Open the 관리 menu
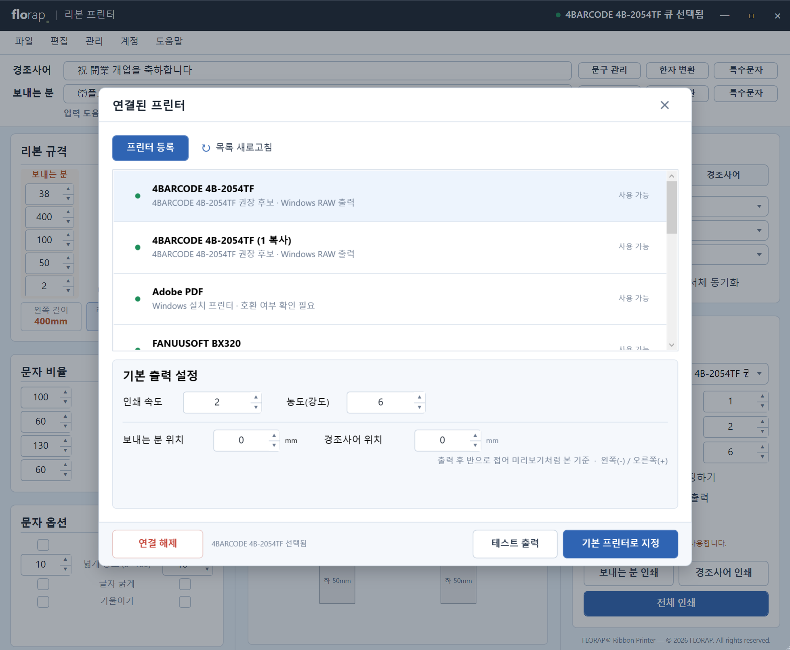 point(94,41)
